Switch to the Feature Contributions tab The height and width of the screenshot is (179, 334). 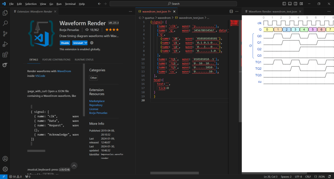pyautogui.click(x=56, y=60)
